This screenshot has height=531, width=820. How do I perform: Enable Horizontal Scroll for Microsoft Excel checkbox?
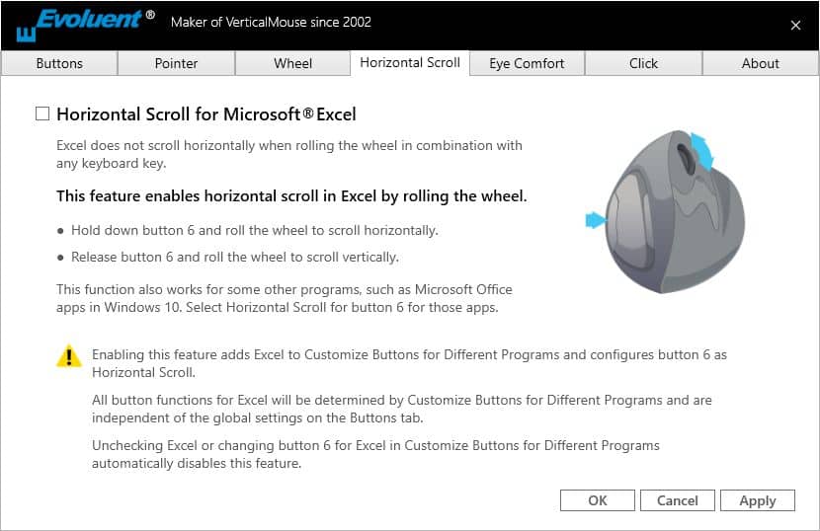[x=42, y=114]
